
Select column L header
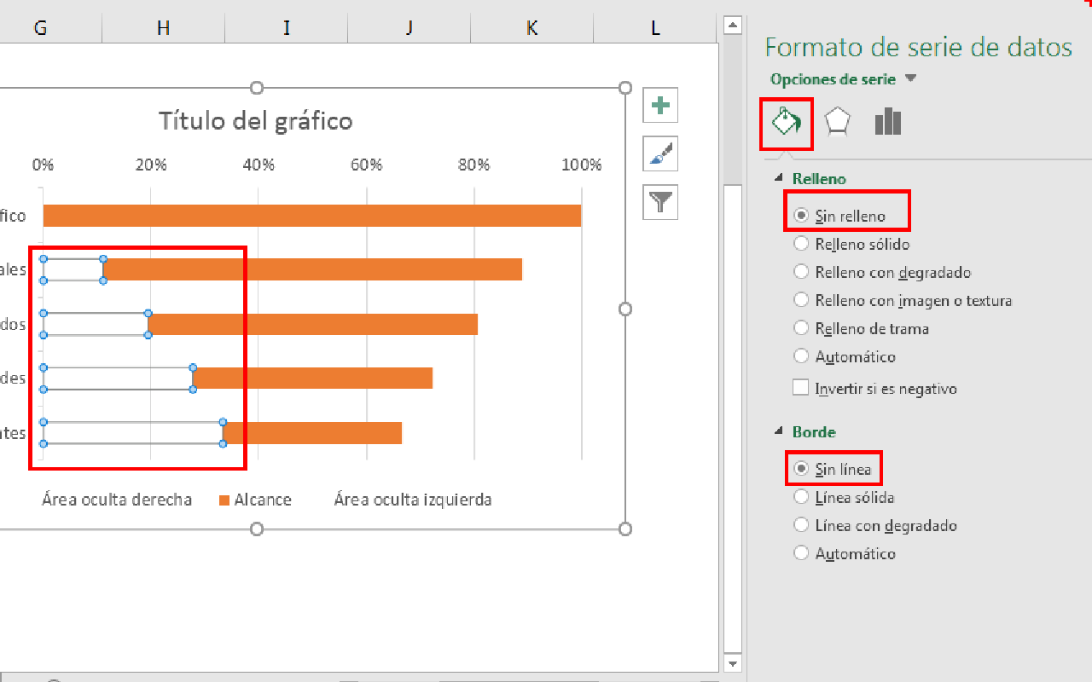(655, 28)
